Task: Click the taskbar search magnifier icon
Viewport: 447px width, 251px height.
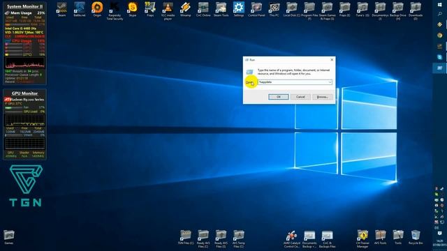Action: tap(439, 14)
